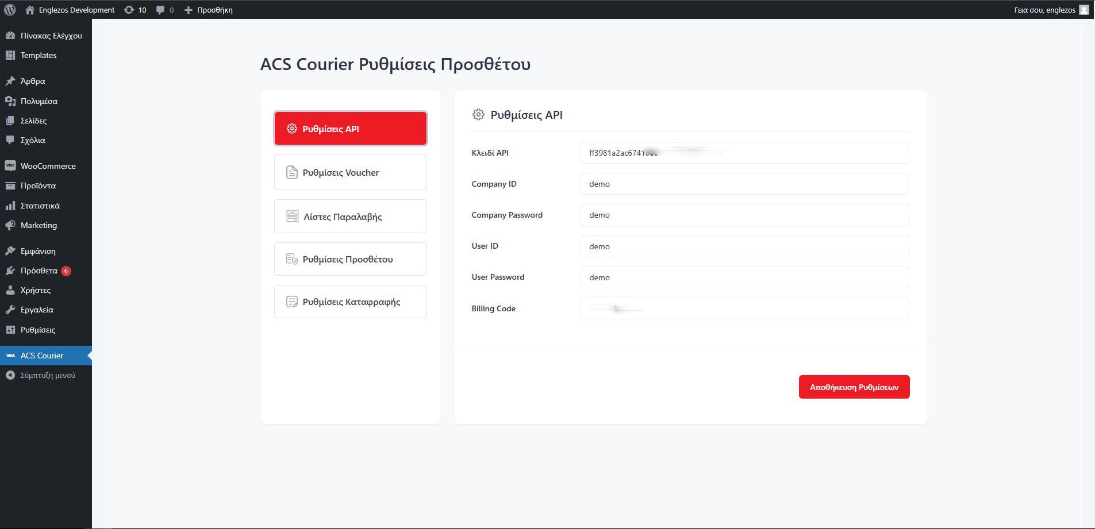Click the Ρυθμίσεις sliders icon in sidebar

[10, 330]
